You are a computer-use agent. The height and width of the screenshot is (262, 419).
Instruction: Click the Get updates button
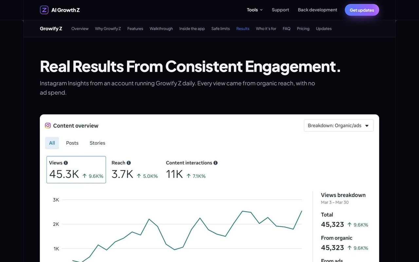pos(362,10)
